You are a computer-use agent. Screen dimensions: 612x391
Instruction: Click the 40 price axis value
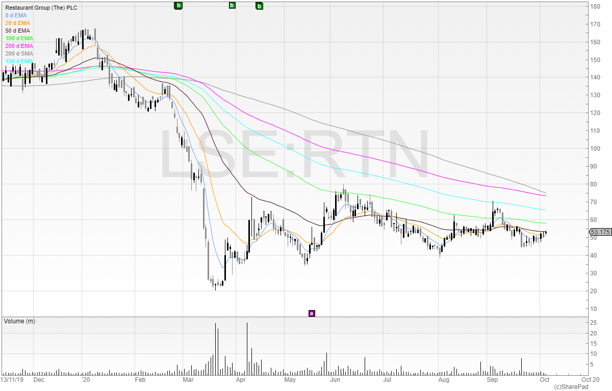[x=594, y=256]
